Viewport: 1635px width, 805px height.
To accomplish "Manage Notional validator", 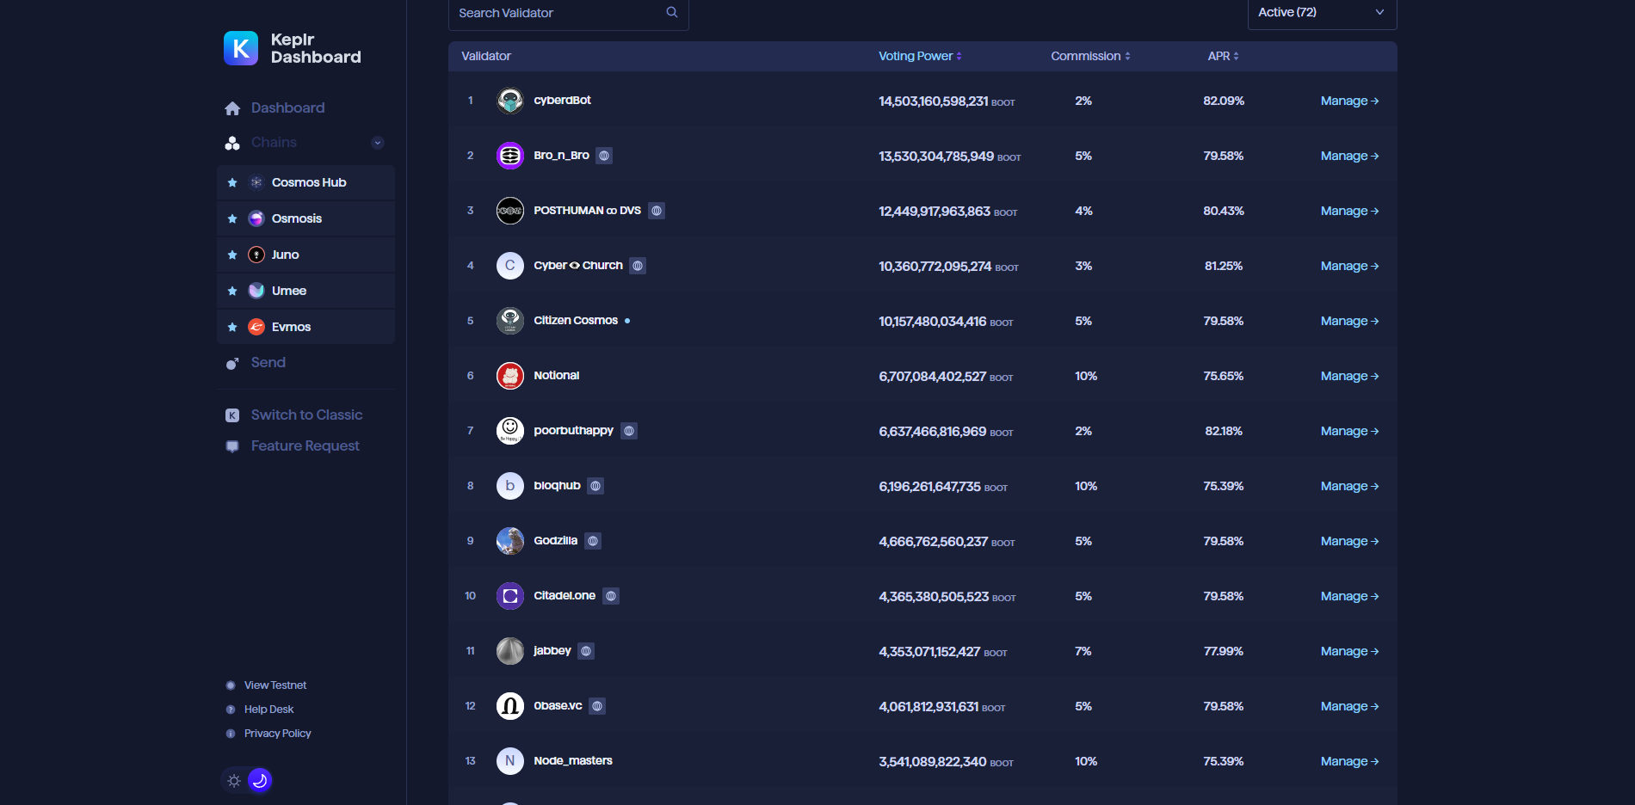I will pos(1349,376).
